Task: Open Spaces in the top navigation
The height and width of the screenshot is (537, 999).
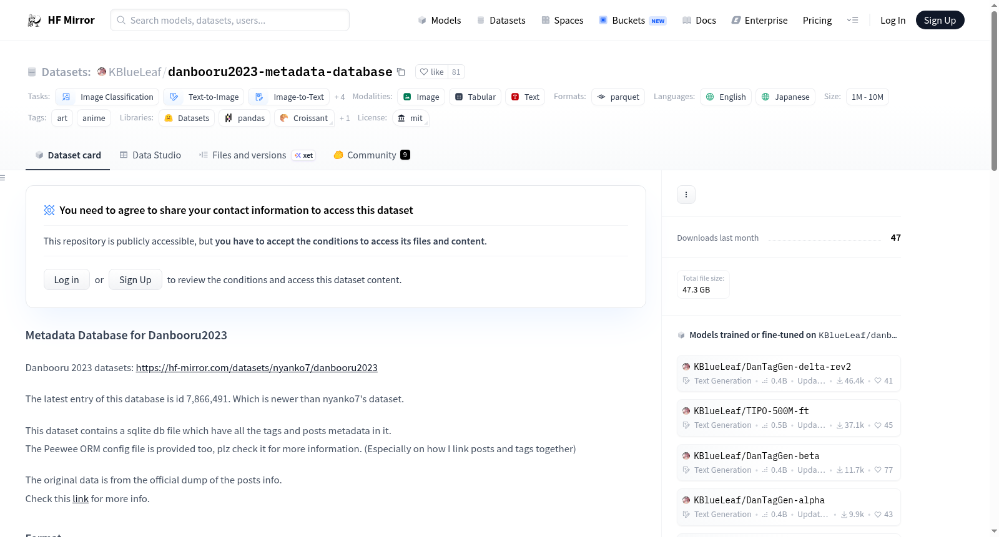Action: (x=563, y=21)
